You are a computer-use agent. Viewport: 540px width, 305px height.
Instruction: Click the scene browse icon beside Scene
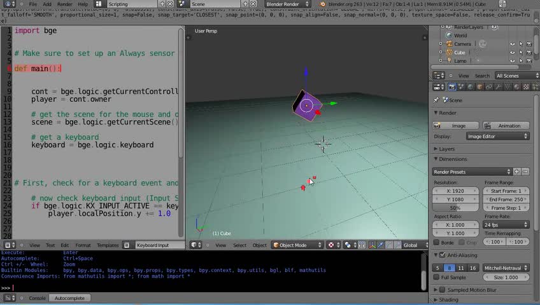click(x=182, y=4)
